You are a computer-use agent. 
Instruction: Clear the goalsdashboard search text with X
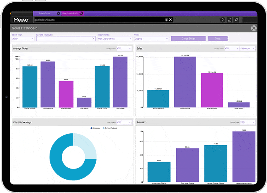[x=170, y=20]
